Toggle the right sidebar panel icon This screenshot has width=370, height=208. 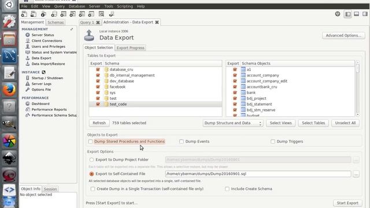pos(365,14)
